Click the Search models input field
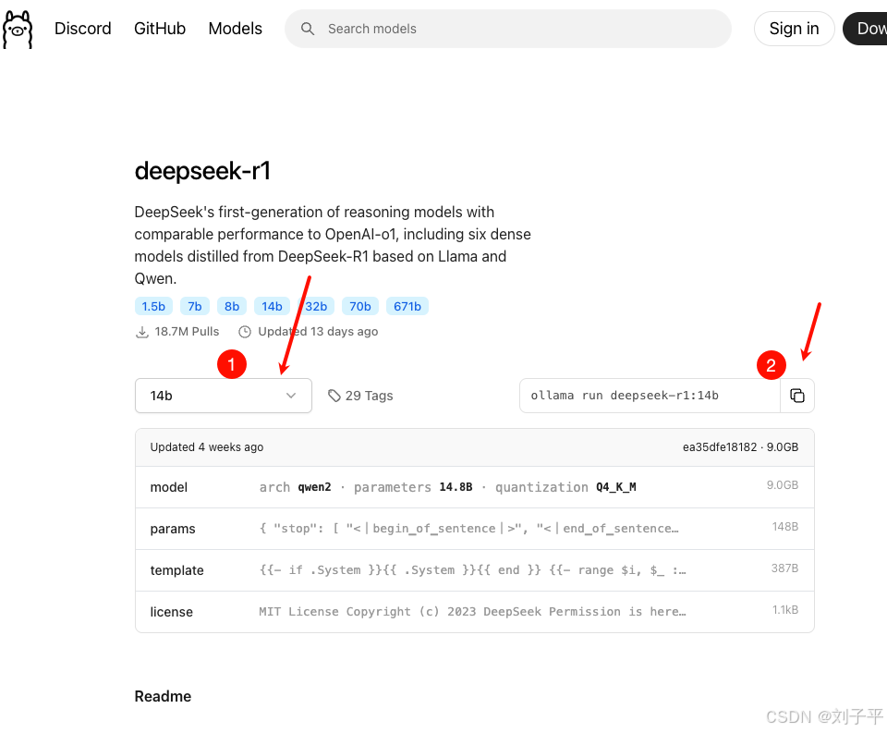 click(508, 29)
